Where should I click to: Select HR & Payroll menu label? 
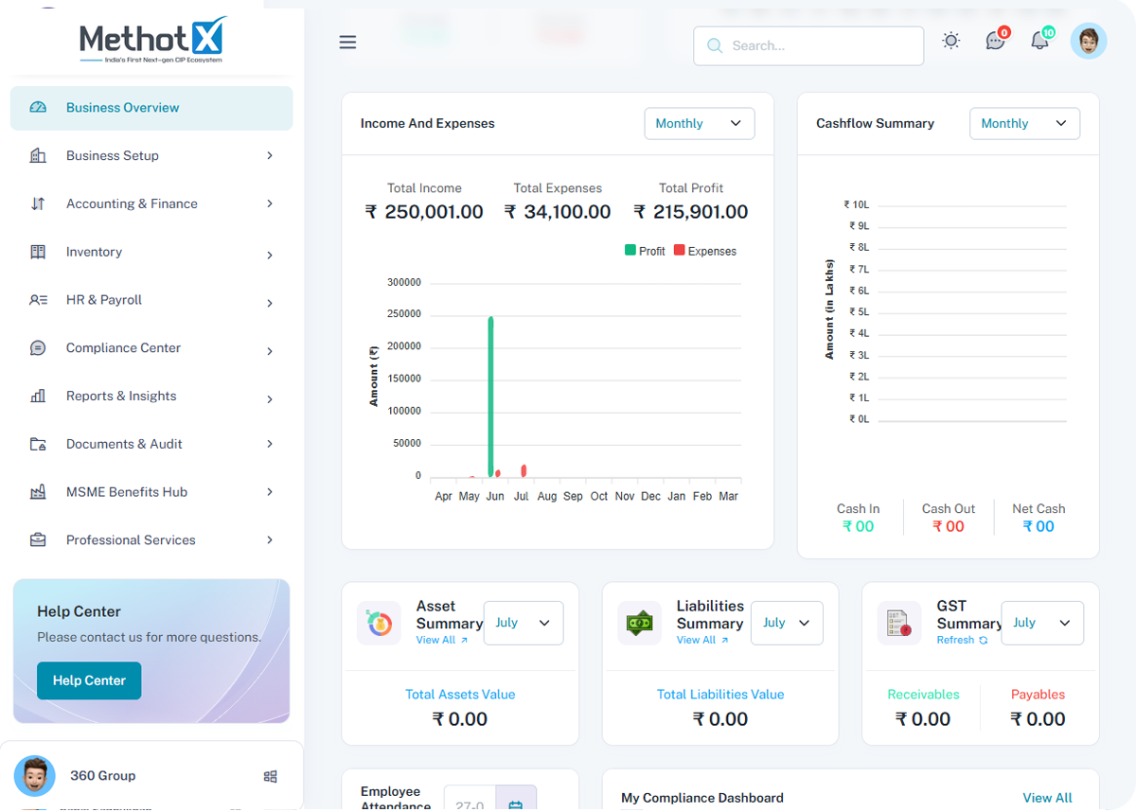click(104, 300)
